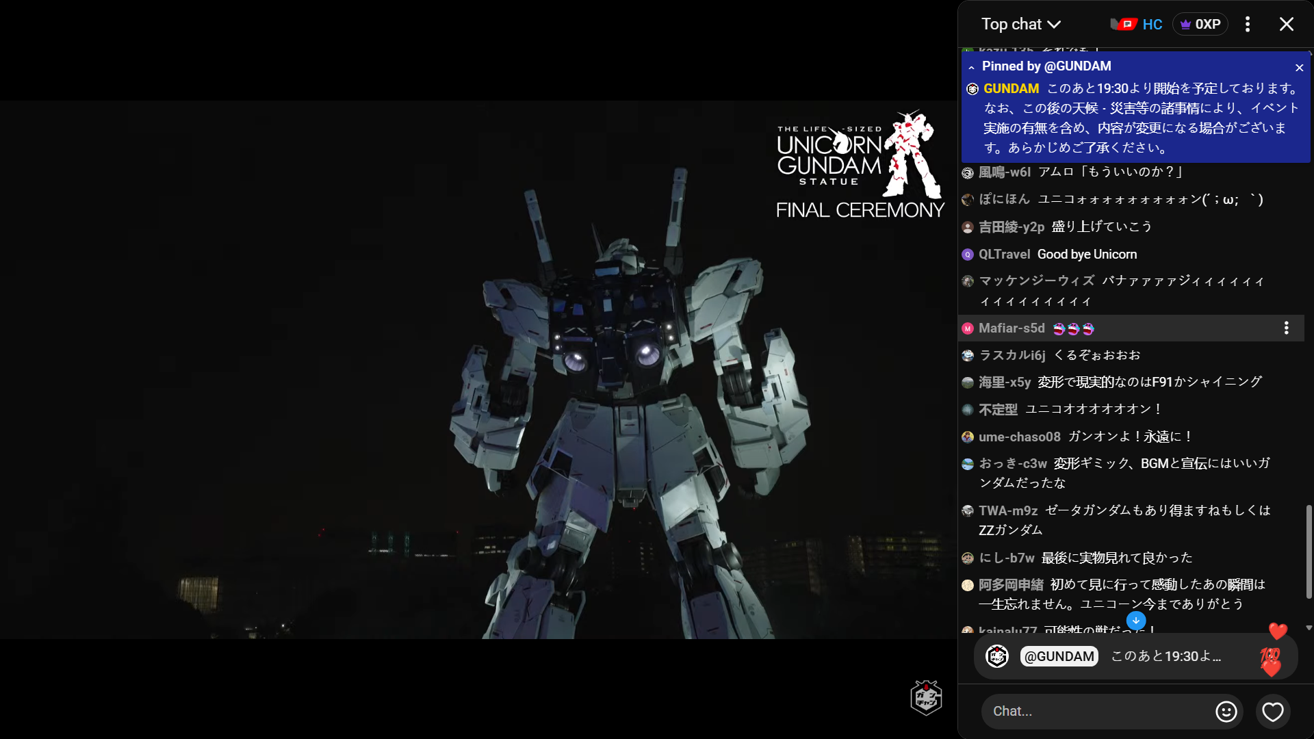Screen dimensions: 1314x739
Task: Click the emoji in Mafiar-s5d's message
Action: pyautogui.click(x=1073, y=329)
